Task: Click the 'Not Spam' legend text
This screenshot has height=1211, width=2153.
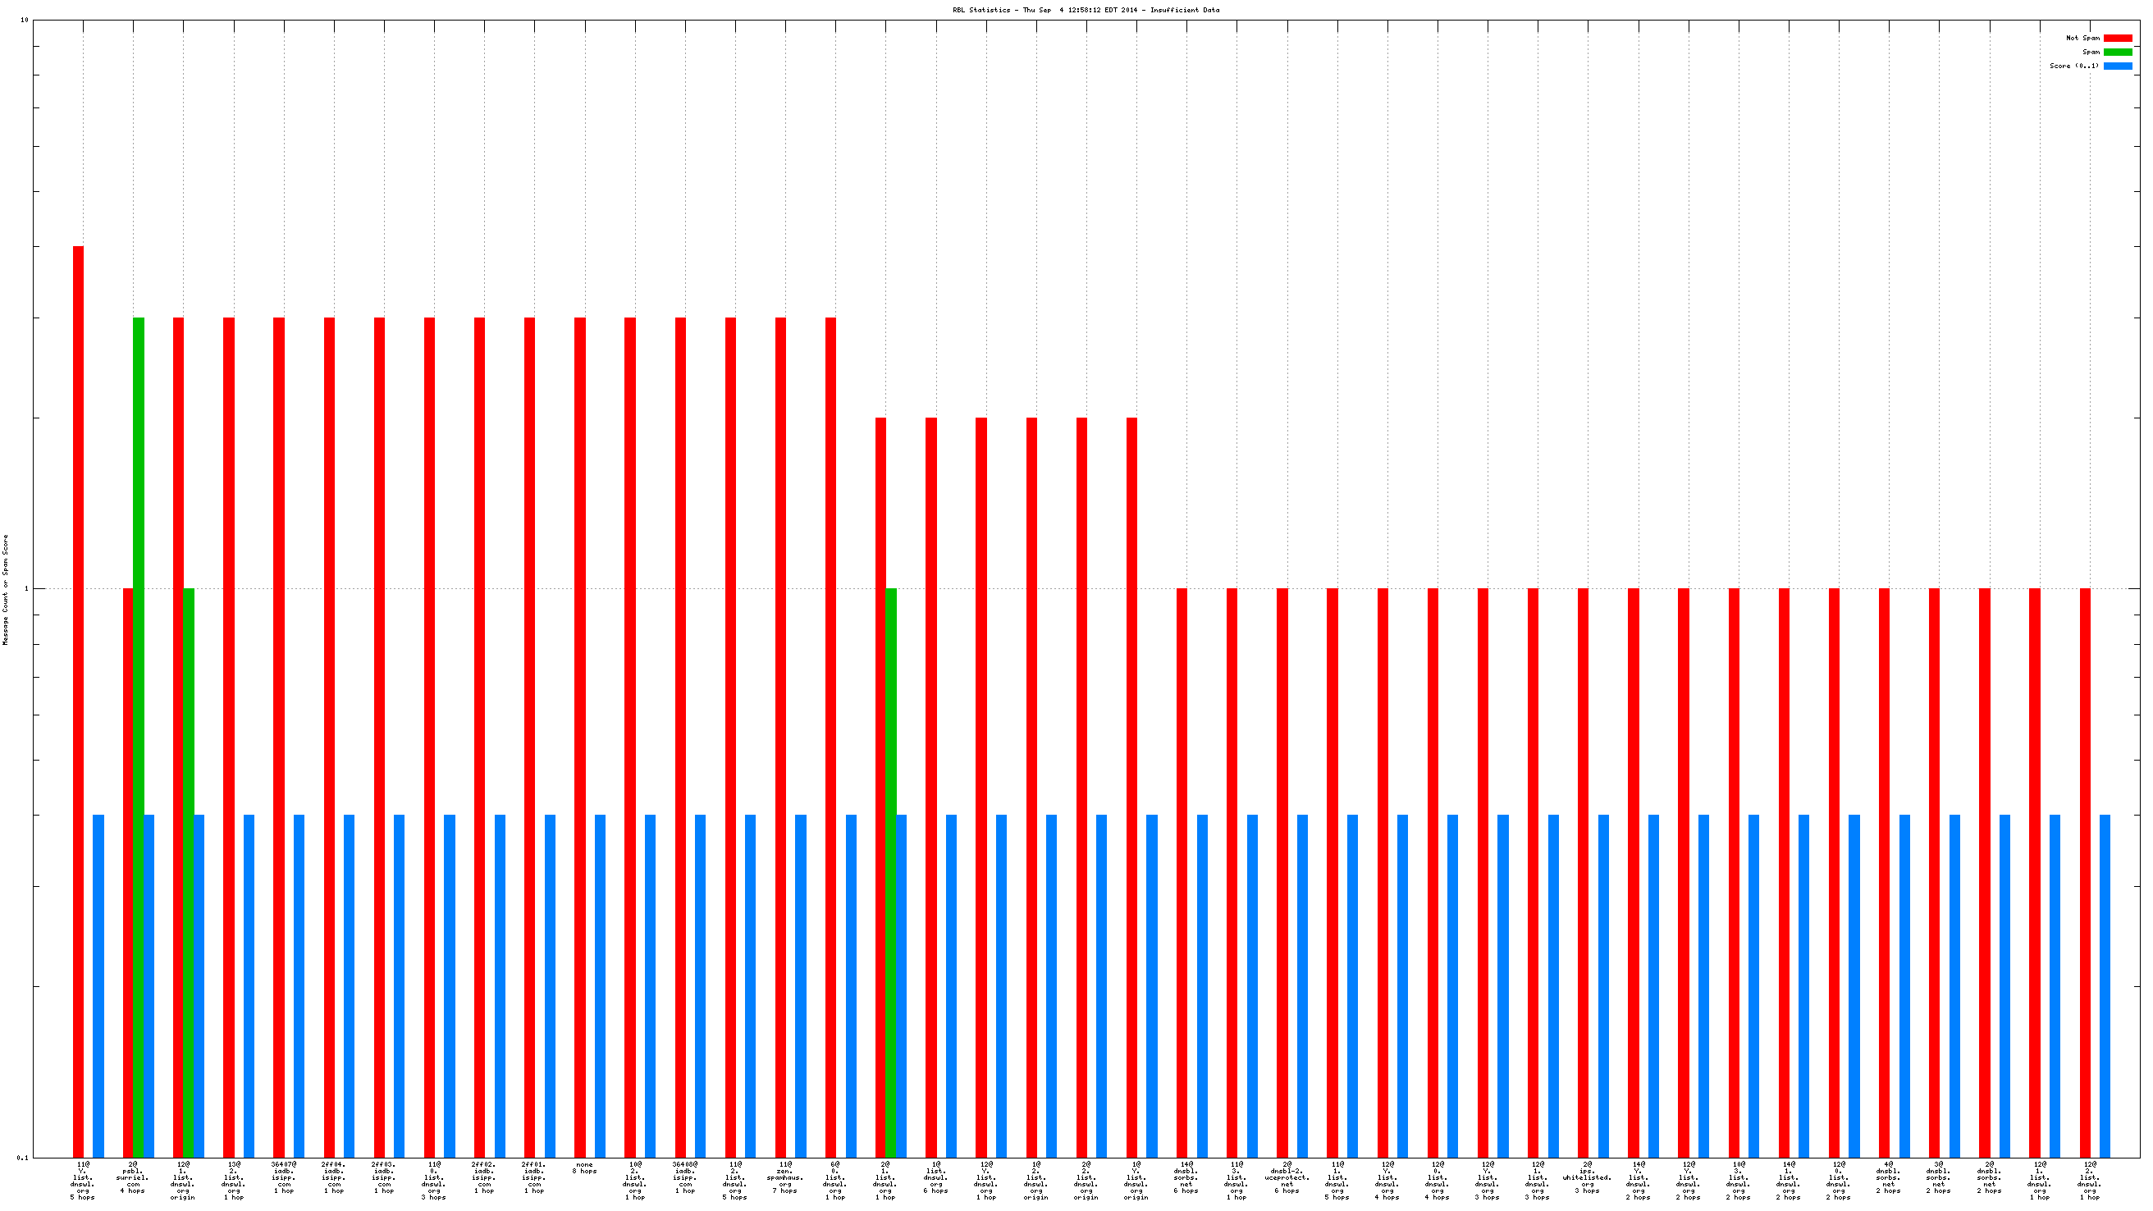Action: click(2082, 38)
